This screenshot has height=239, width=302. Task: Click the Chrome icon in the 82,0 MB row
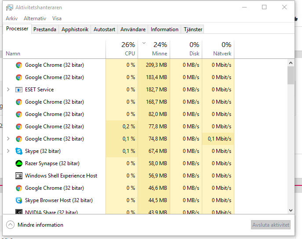[19, 114]
